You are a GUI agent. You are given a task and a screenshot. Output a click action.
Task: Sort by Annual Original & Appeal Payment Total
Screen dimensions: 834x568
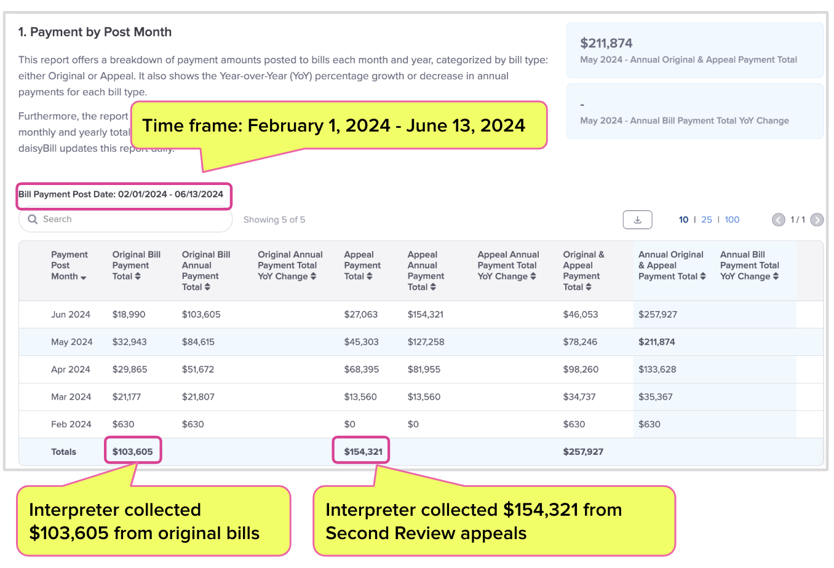pyautogui.click(x=703, y=277)
